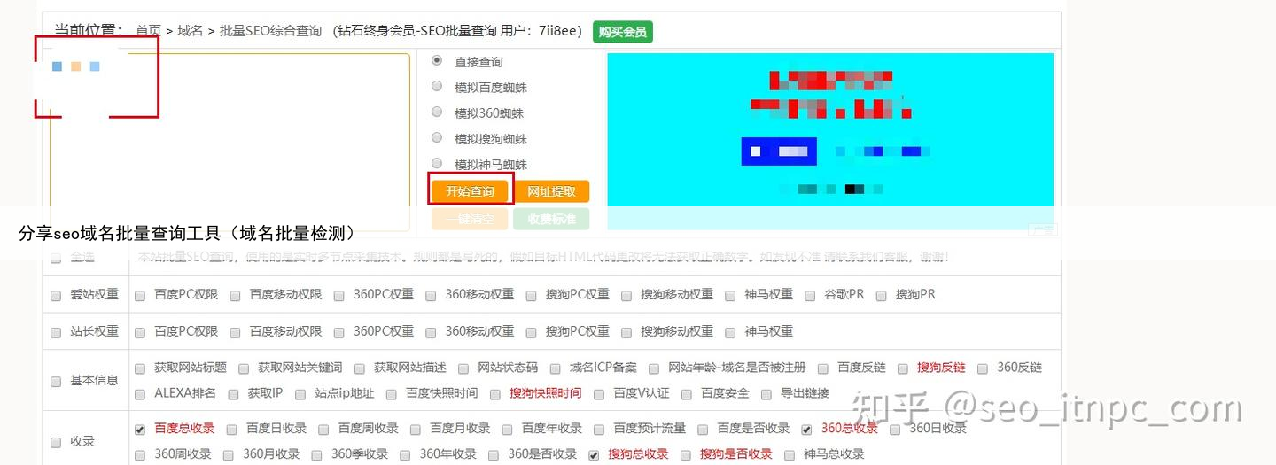The image size is (1276, 465).
Task: Select the 模拟360蜘蛛 radio option
Action: point(437,112)
